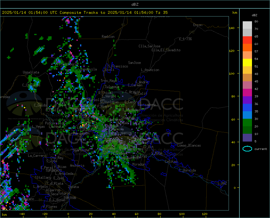Click the Catitas town label
This screenshot has height=218, width=270.
pos(171,162)
